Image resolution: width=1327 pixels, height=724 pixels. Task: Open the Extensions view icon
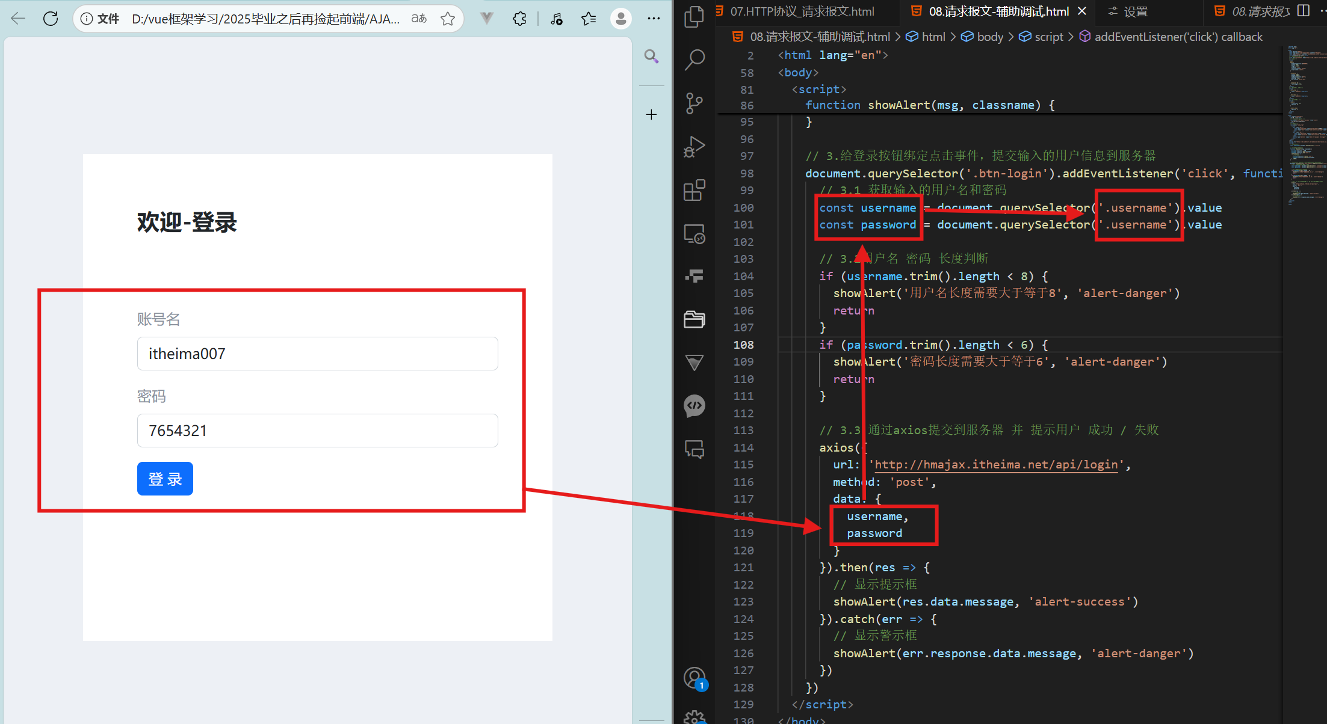[x=694, y=191]
